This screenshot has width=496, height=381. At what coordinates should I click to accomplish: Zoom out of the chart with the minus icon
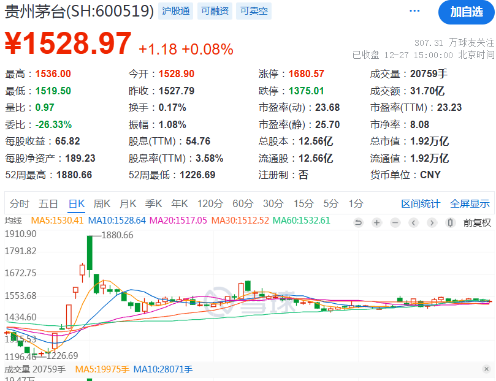[x=395, y=222]
